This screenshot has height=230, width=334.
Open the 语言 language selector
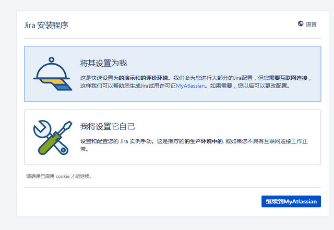coord(307,23)
